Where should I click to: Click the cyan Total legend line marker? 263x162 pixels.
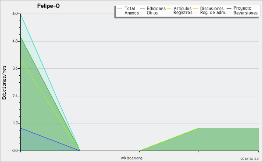(120, 8)
